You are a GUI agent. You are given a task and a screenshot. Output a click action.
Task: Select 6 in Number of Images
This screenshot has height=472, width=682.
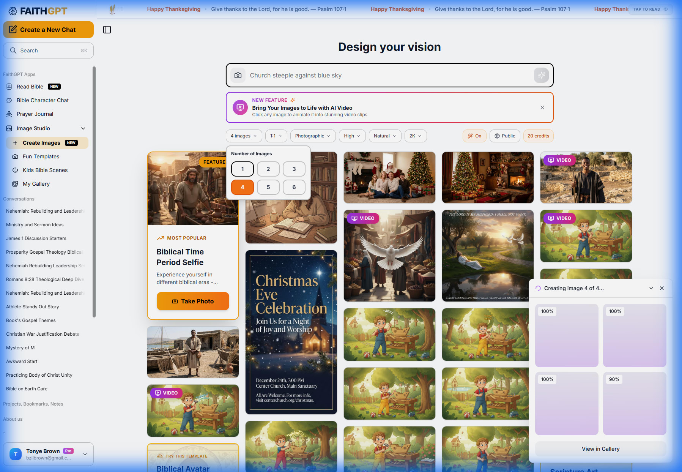pyautogui.click(x=294, y=187)
